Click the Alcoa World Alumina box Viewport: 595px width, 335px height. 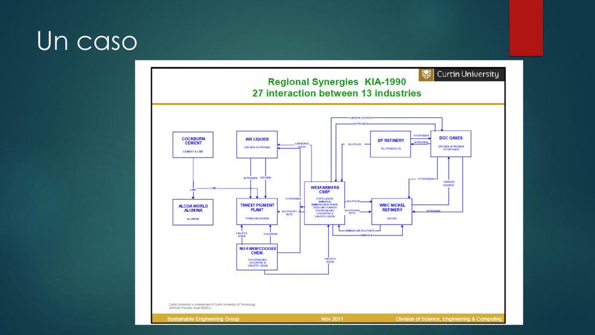pos(193,212)
